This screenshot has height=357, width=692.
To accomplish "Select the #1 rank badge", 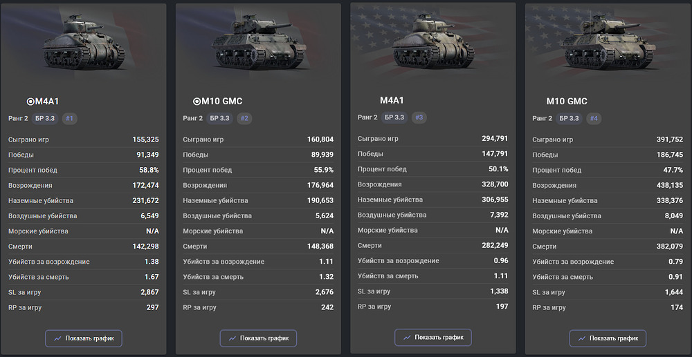I will click(70, 118).
